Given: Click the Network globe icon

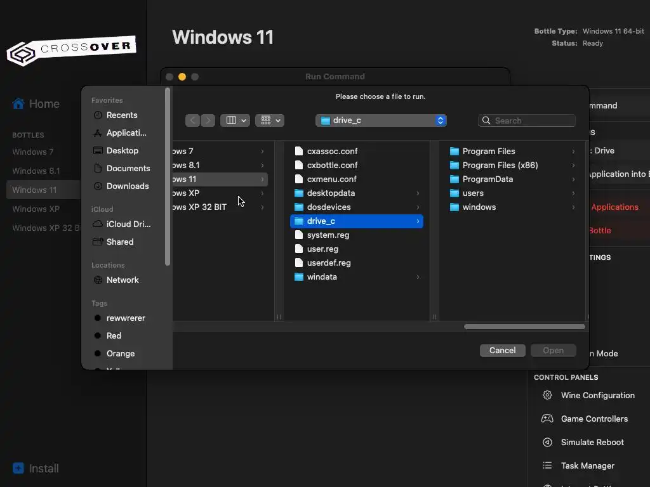Looking at the screenshot, I should [x=98, y=280].
